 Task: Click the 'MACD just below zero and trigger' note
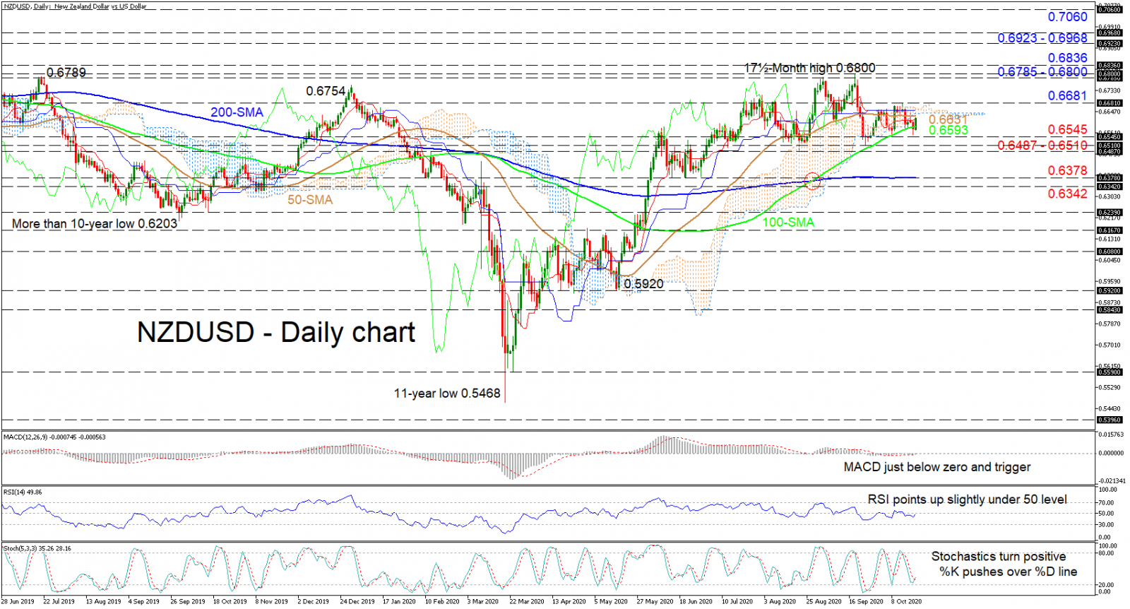tap(936, 467)
